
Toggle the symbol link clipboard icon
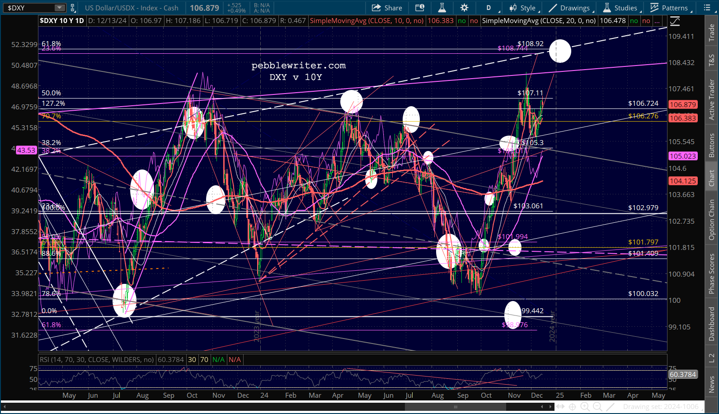[x=72, y=8]
